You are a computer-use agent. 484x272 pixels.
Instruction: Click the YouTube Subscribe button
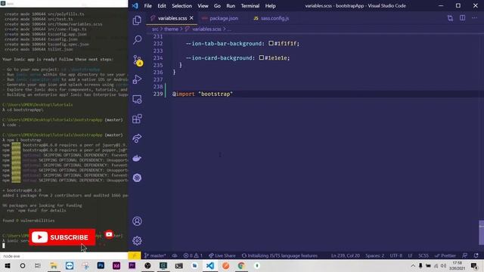[x=62, y=236]
